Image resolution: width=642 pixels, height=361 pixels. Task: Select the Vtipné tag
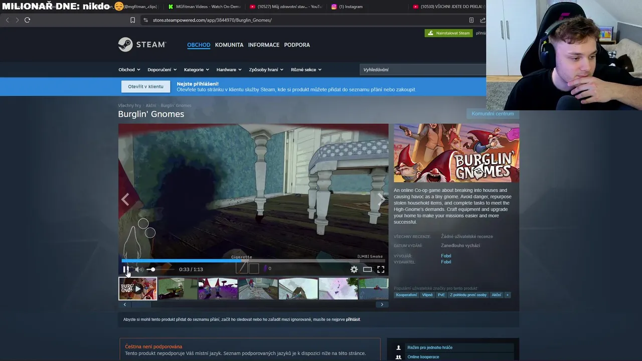(427, 295)
